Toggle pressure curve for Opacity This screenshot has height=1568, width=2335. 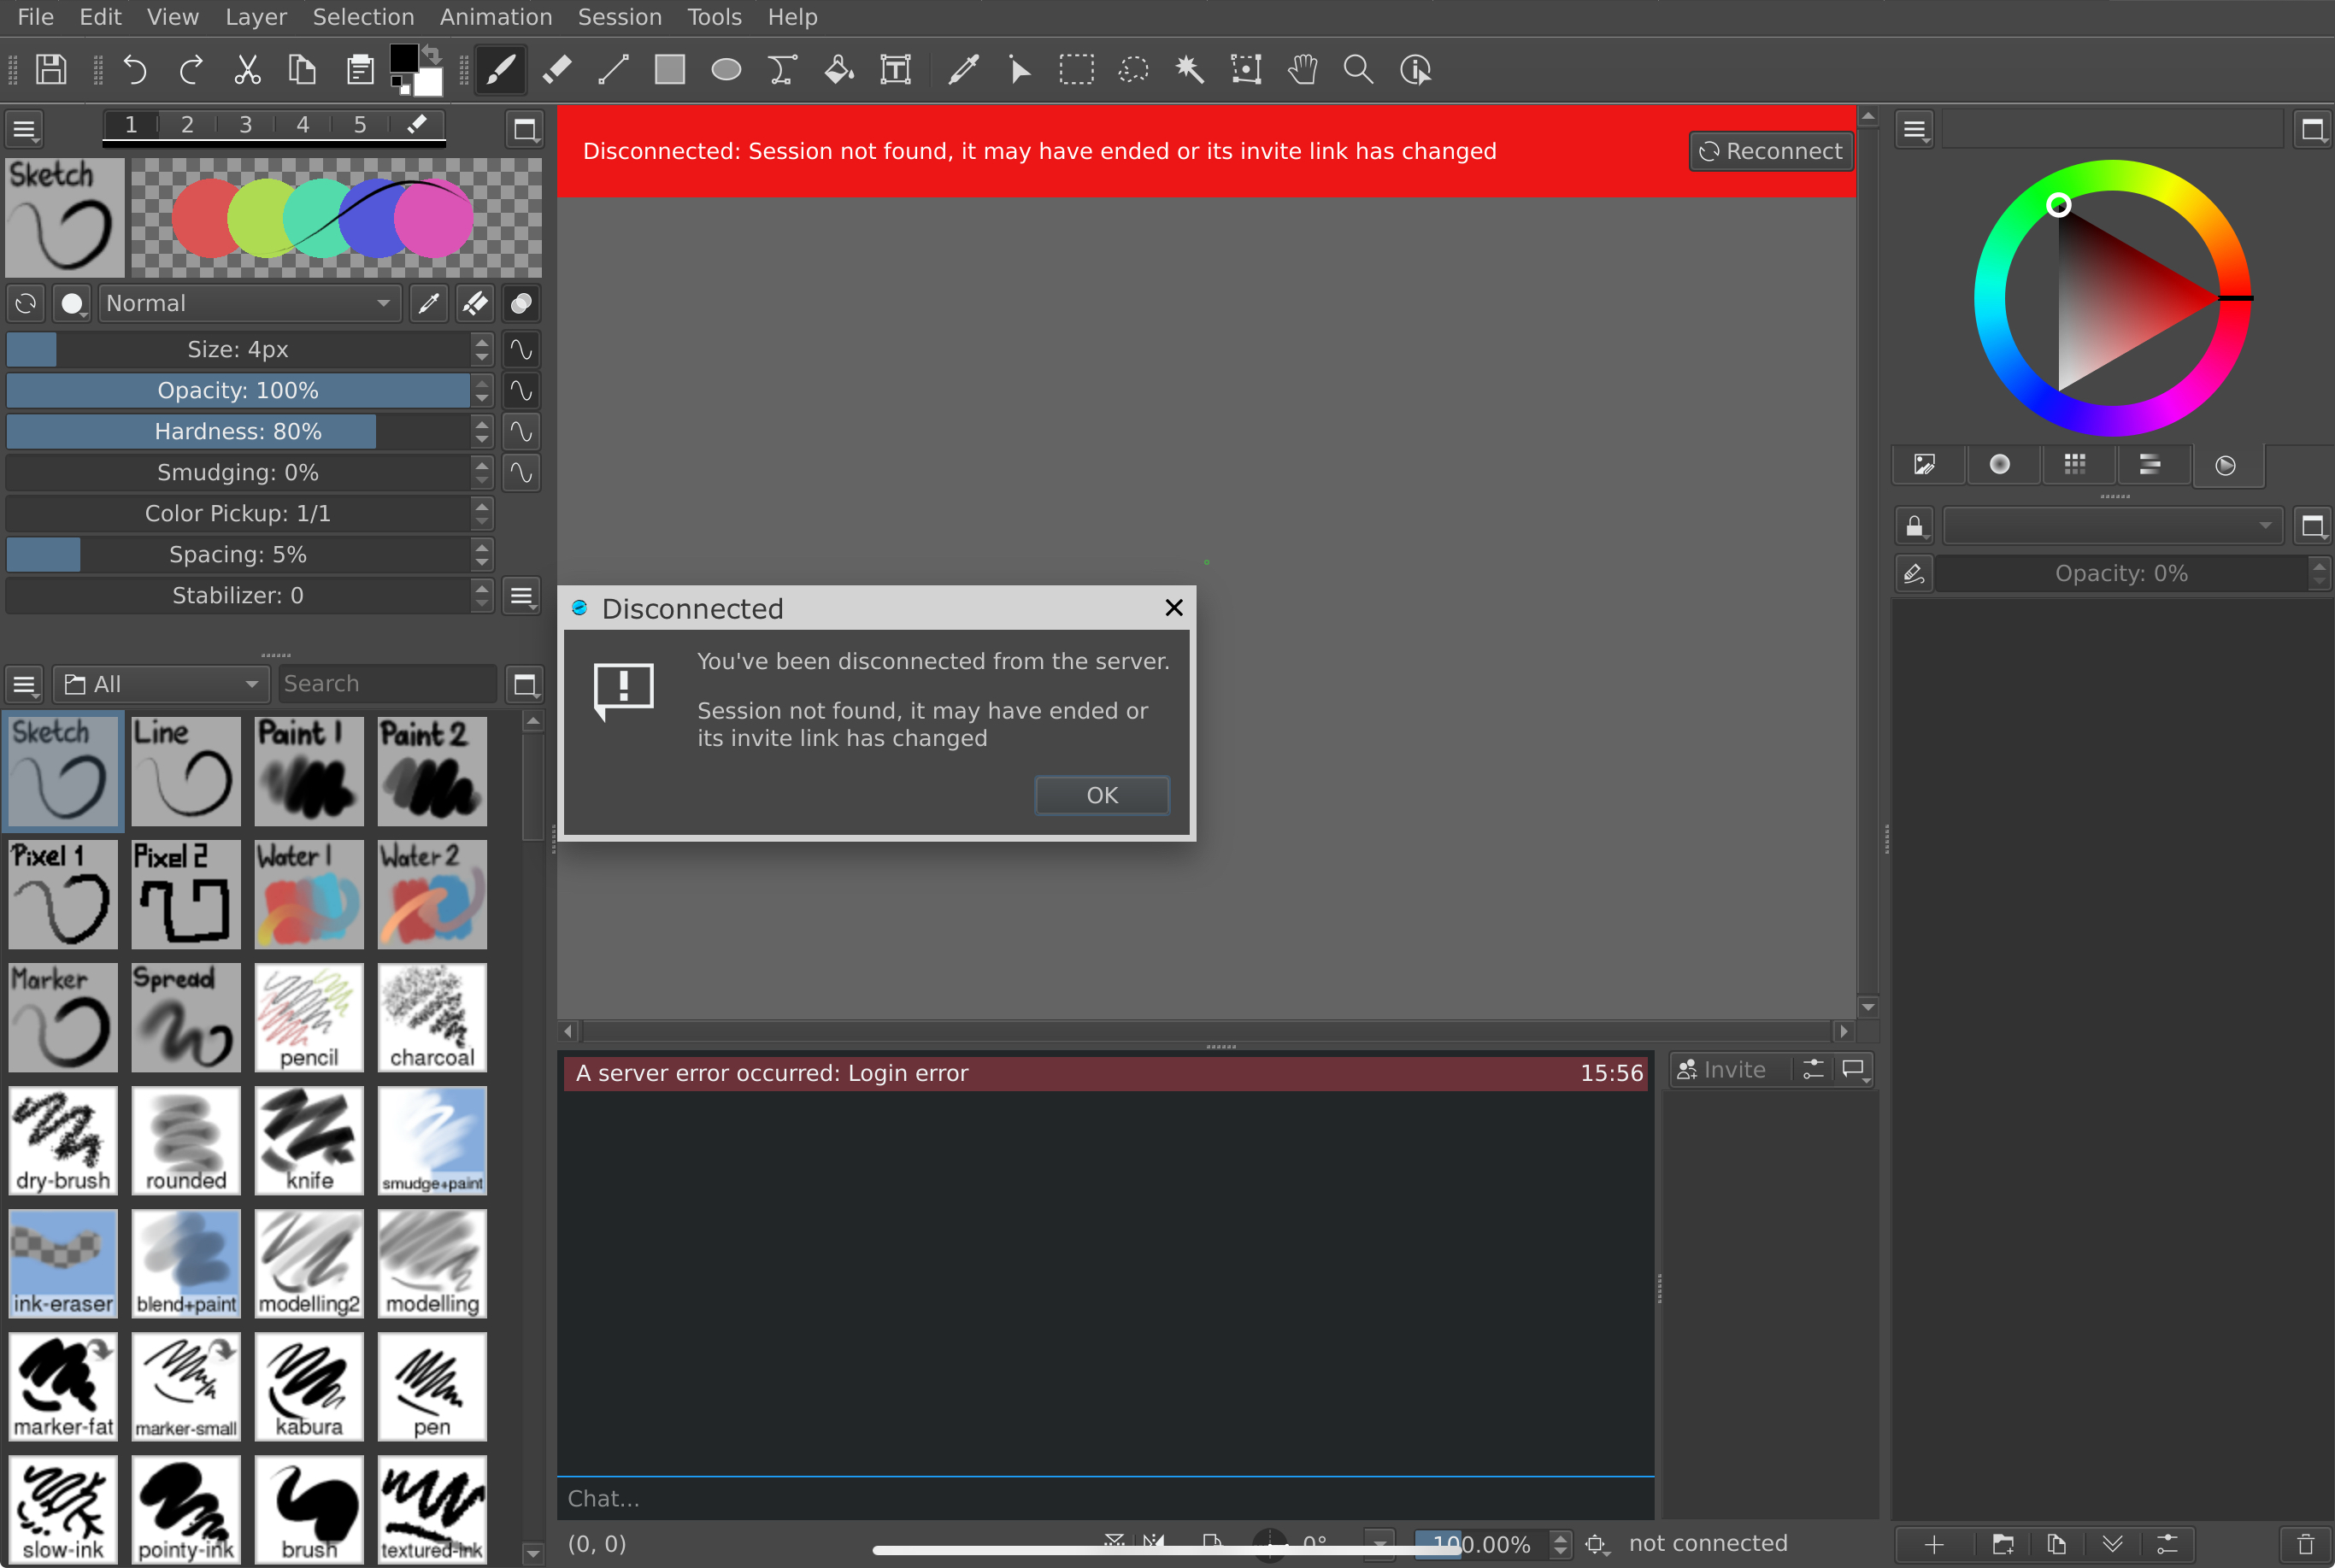521,390
